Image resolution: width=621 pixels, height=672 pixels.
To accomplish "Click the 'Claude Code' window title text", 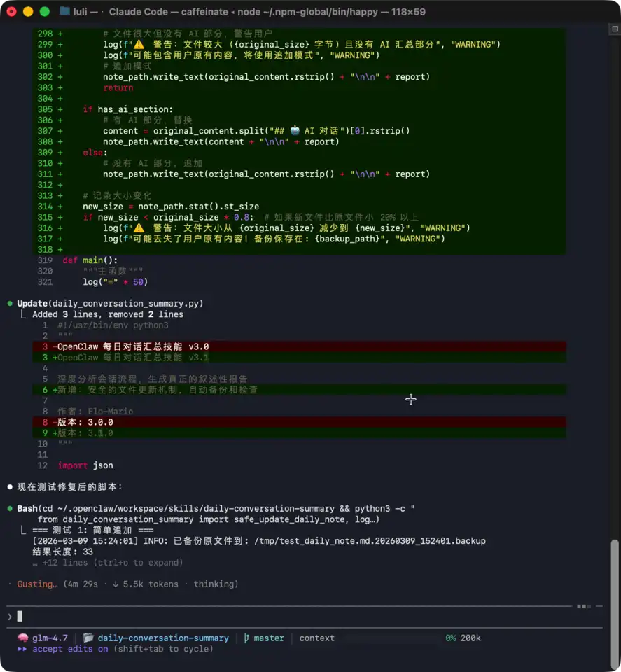I will [138, 12].
